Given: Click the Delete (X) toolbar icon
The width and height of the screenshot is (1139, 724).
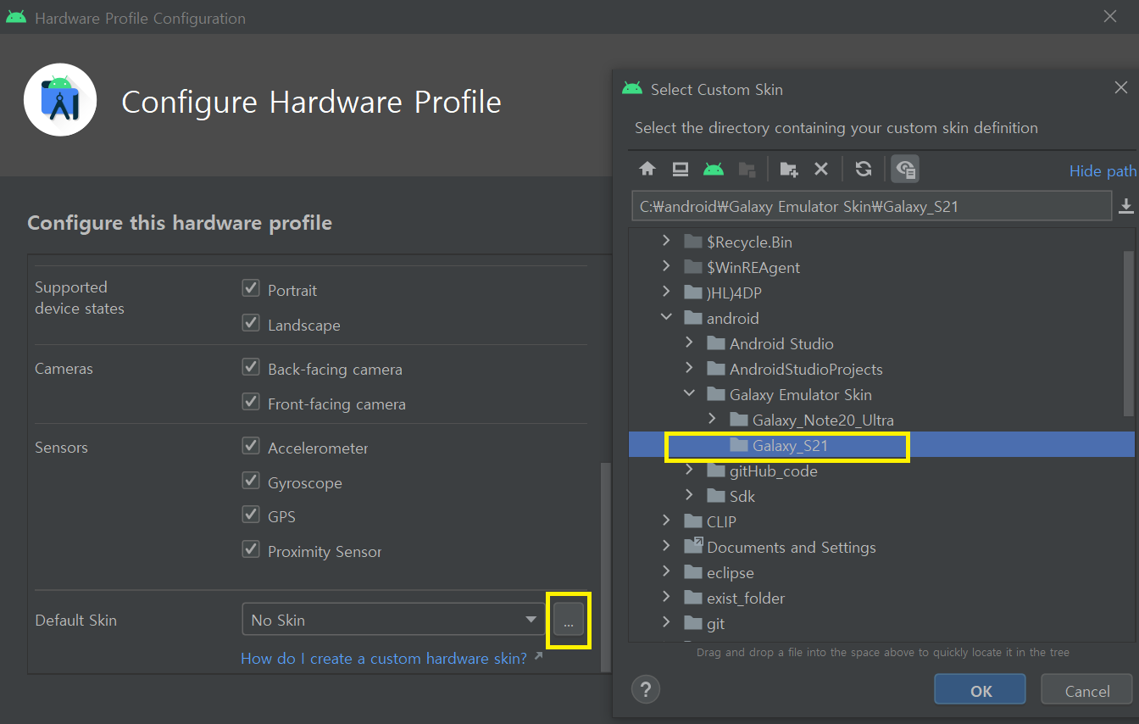Looking at the screenshot, I should click(x=820, y=169).
